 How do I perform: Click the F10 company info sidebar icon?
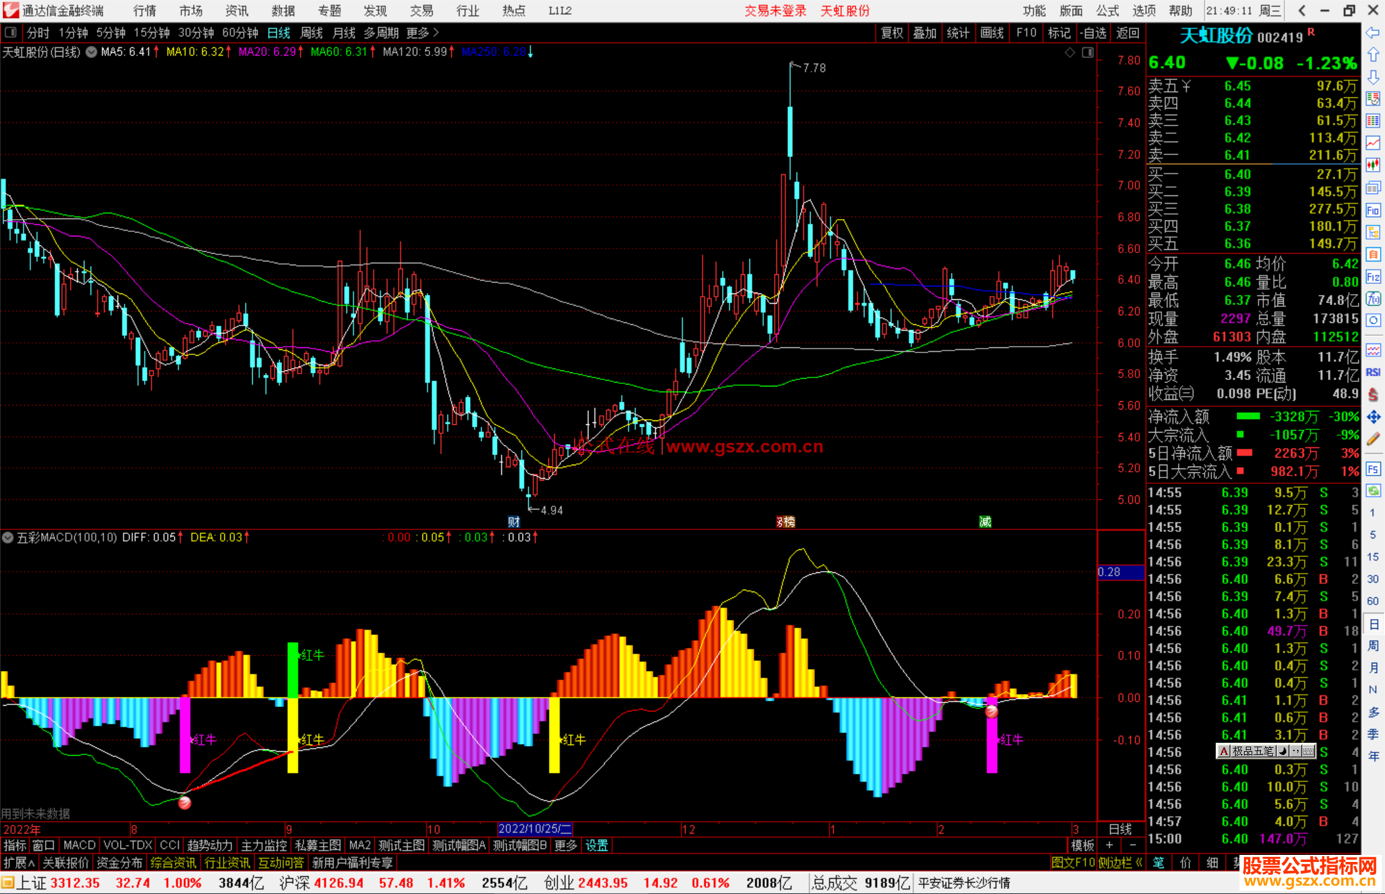tap(1373, 210)
